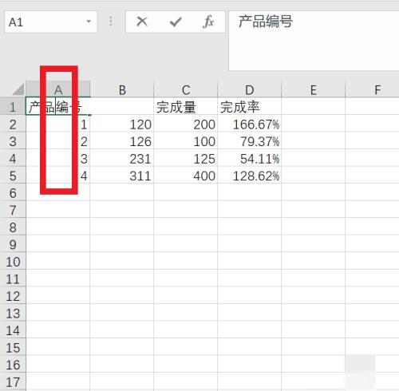This screenshot has height=391, width=399.
Task: Click cell with value 120
Action: click(x=122, y=124)
